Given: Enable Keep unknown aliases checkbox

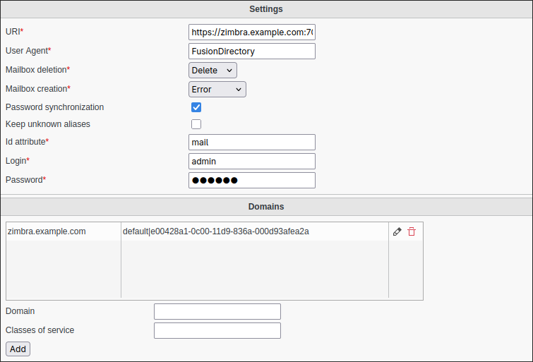Looking at the screenshot, I should (196, 124).
